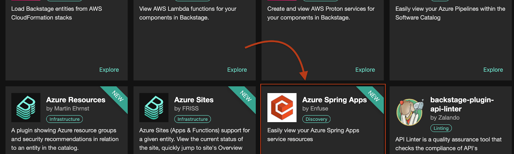This screenshot has width=514, height=154.
Task: Click NEW ribbon on Azure Resources card
Action: coord(118,96)
